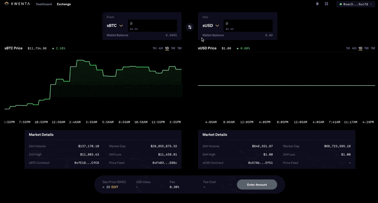This screenshot has height=203, width=378.
Task: Click the sBTC Market Details heading
Action: (41, 135)
